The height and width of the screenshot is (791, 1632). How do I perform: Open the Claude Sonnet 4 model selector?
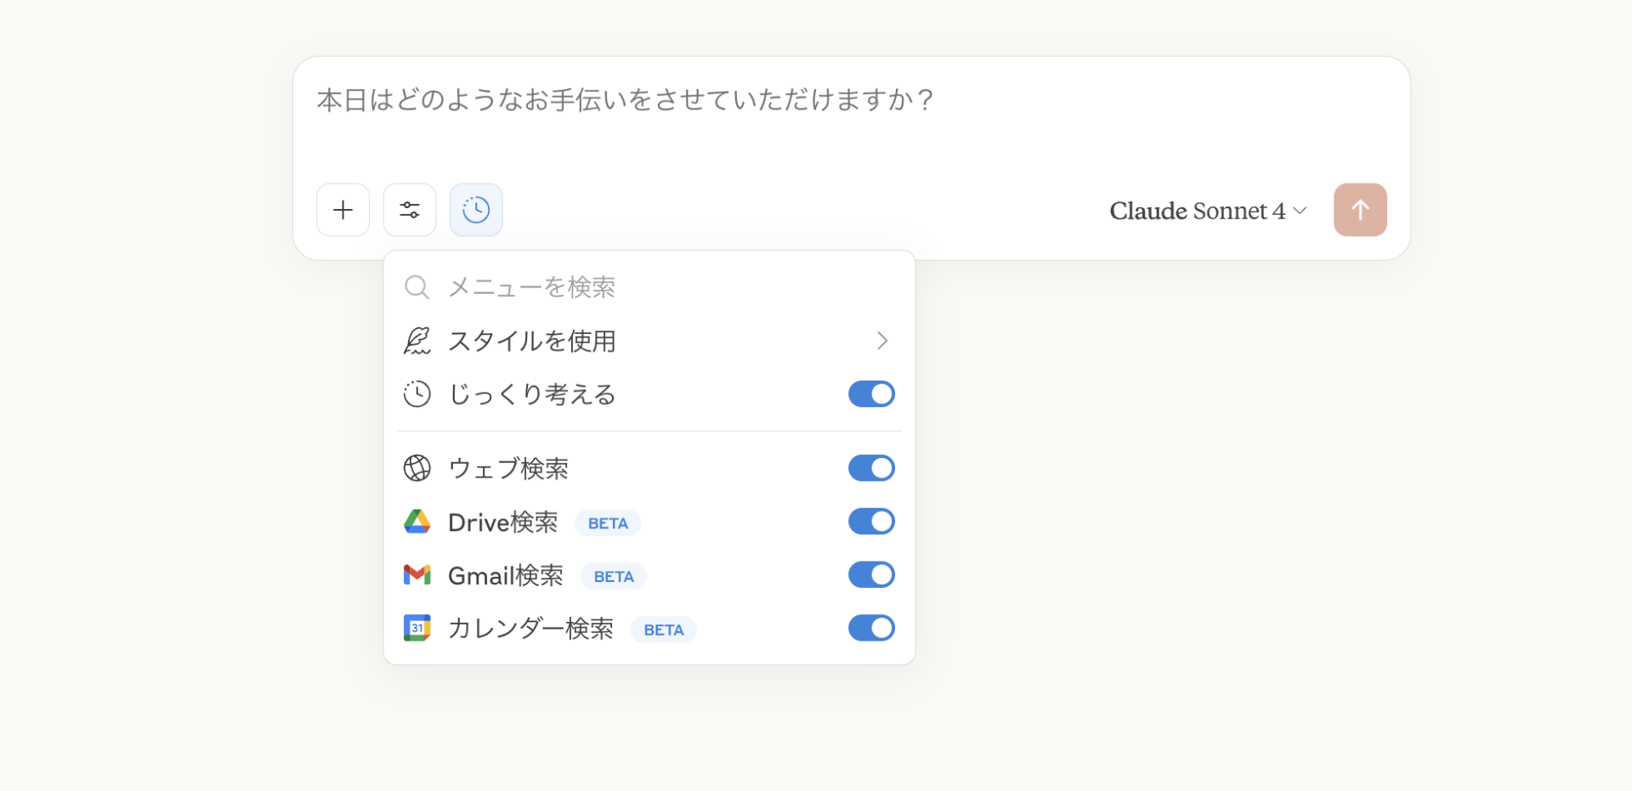point(1206,210)
